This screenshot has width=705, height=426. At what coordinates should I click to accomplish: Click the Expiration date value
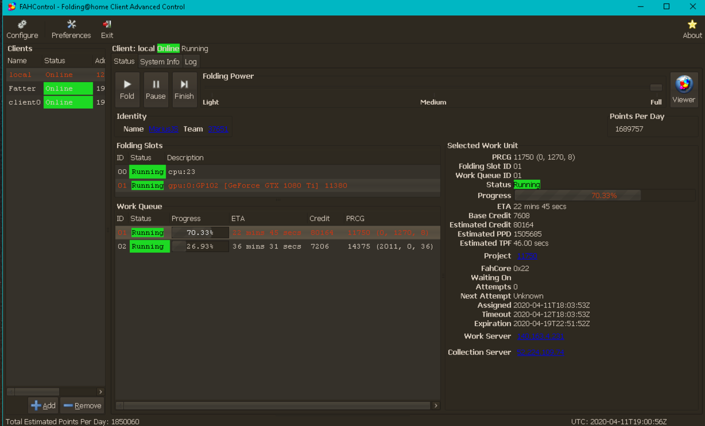pyautogui.click(x=552, y=324)
